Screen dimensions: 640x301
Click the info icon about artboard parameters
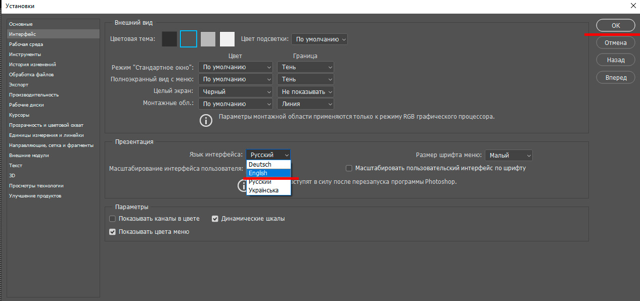click(206, 120)
